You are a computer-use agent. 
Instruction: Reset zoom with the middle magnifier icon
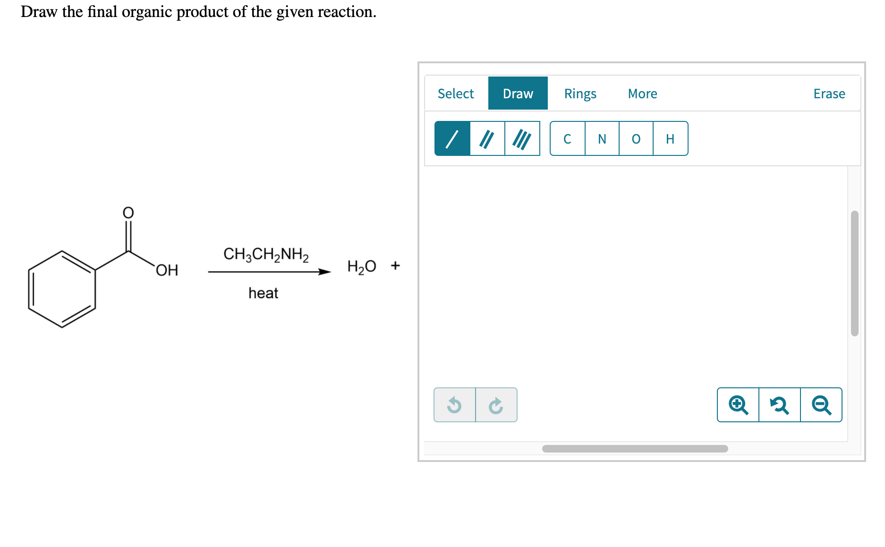click(780, 405)
